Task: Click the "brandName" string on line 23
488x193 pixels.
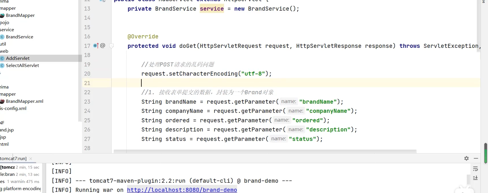Action: [x=318, y=102]
